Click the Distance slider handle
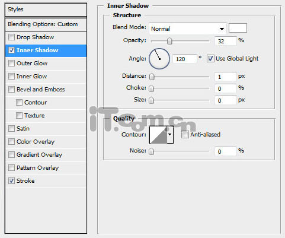This screenshot has width=285, height=238. [152, 77]
